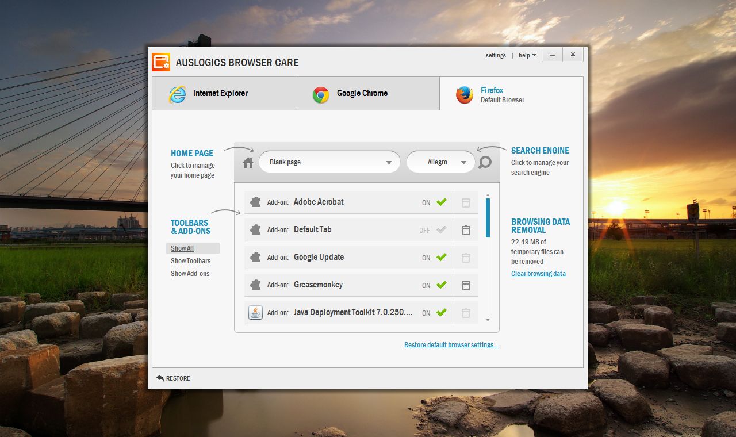Click trash icon in Java Deployment Toolkit row
The image size is (736, 437).
(x=466, y=313)
